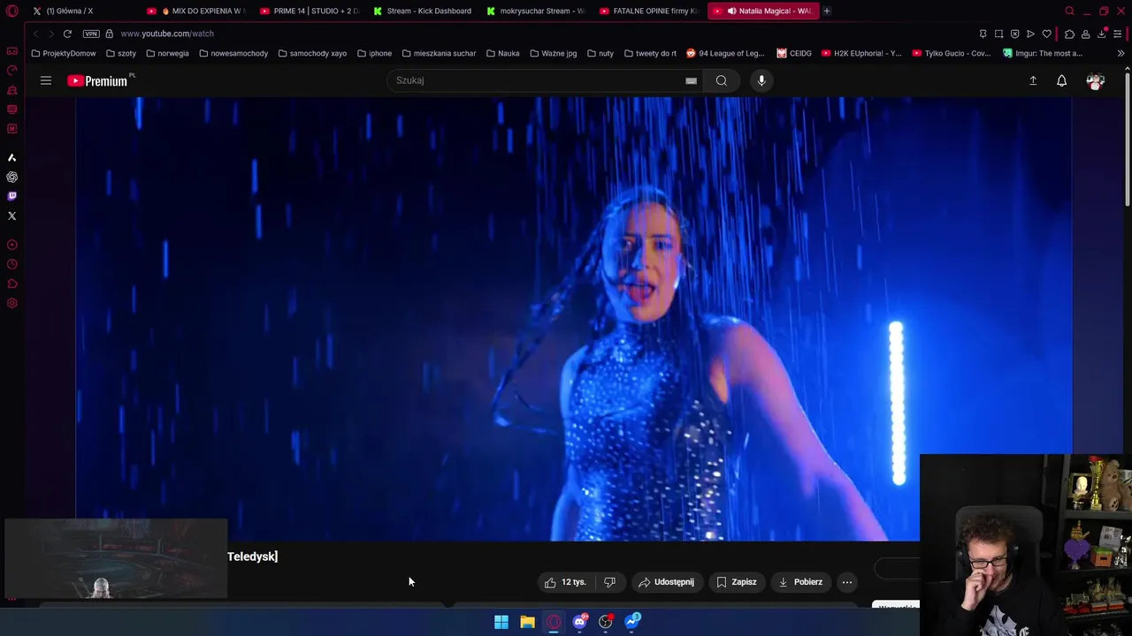Image resolution: width=1132 pixels, height=636 pixels.
Task: Open the Ważne jpg bookmarks folder
Action: (x=553, y=53)
